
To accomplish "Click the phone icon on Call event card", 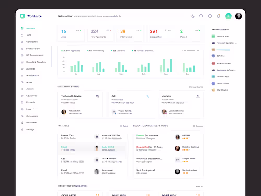I will point(148,96).
